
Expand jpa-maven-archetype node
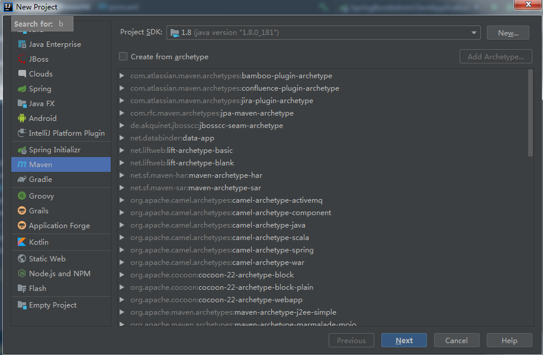click(x=122, y=113)
